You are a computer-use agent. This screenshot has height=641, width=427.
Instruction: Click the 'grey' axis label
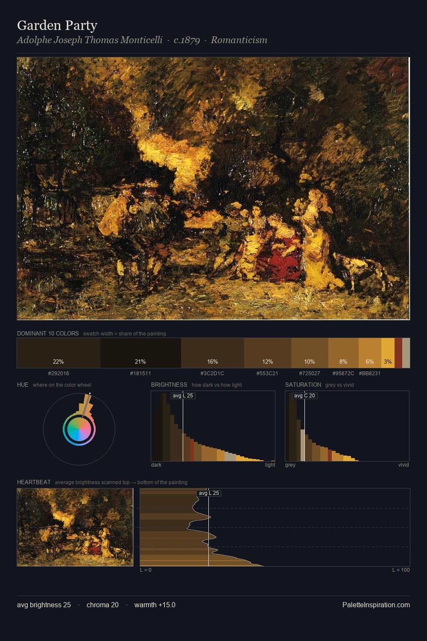tap(290, 465)
